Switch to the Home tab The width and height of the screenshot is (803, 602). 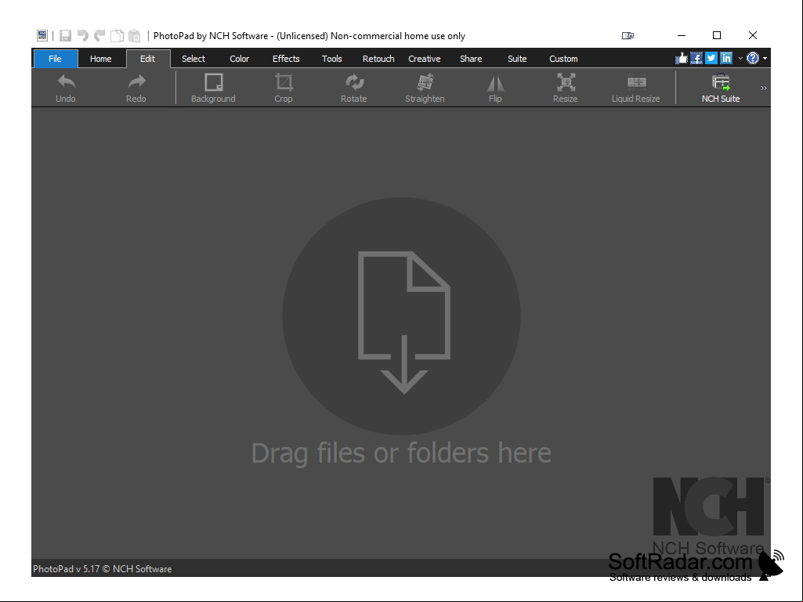pos(101,59)
